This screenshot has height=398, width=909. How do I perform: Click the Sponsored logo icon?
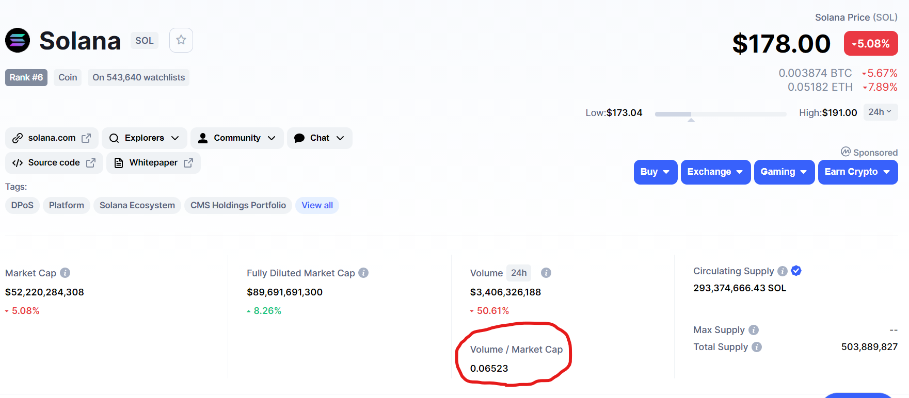click(x=846, y=152)
